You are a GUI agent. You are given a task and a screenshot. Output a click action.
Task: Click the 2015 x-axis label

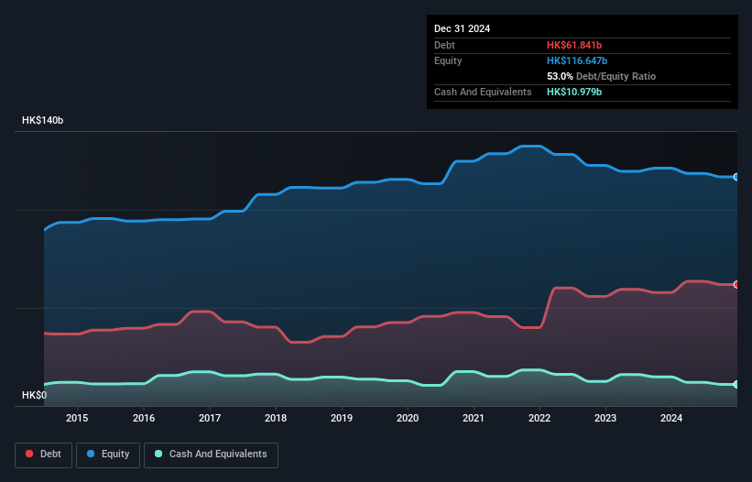77,418
